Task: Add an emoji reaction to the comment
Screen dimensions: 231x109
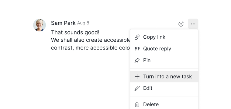Action: click(181, 24)
